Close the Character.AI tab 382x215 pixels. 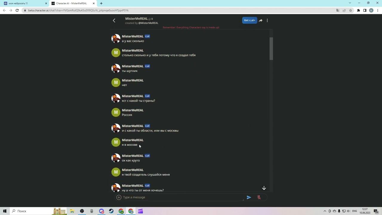coord(94,3)
